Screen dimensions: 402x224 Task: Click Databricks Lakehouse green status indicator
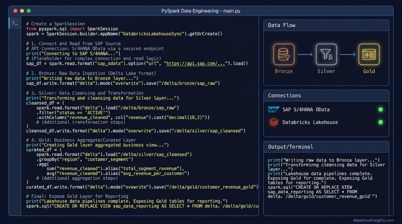point(380,122)
